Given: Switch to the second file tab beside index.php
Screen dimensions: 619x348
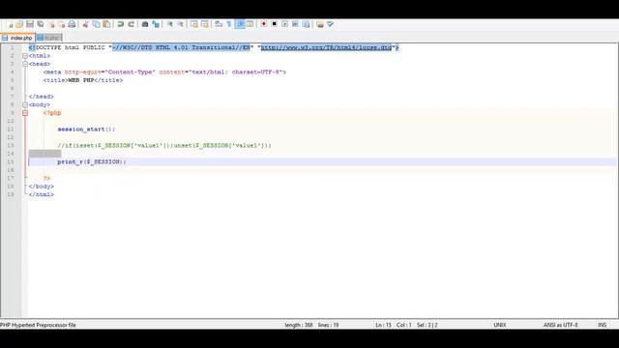Looking at the screenshot, I should (49, 38).
